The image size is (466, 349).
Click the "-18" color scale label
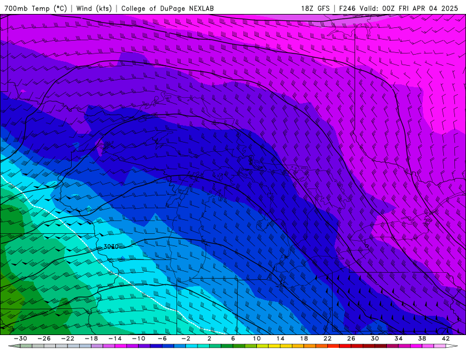91,339
